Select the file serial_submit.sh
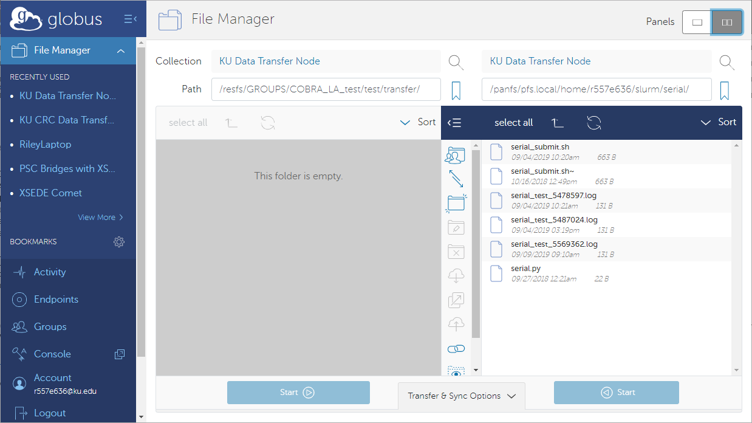Image resolution: width=752 pixels, height=423 pixels. click(607, 152)
